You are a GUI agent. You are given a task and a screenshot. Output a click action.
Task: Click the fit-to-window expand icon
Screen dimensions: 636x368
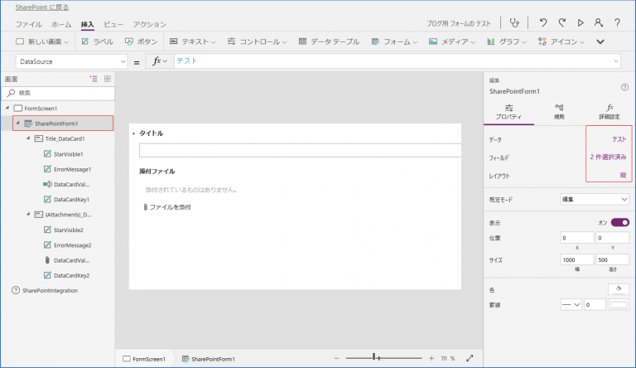point(470,358)
